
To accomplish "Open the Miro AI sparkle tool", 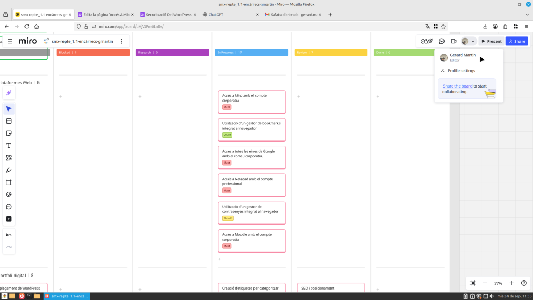I will pos(9,93).
